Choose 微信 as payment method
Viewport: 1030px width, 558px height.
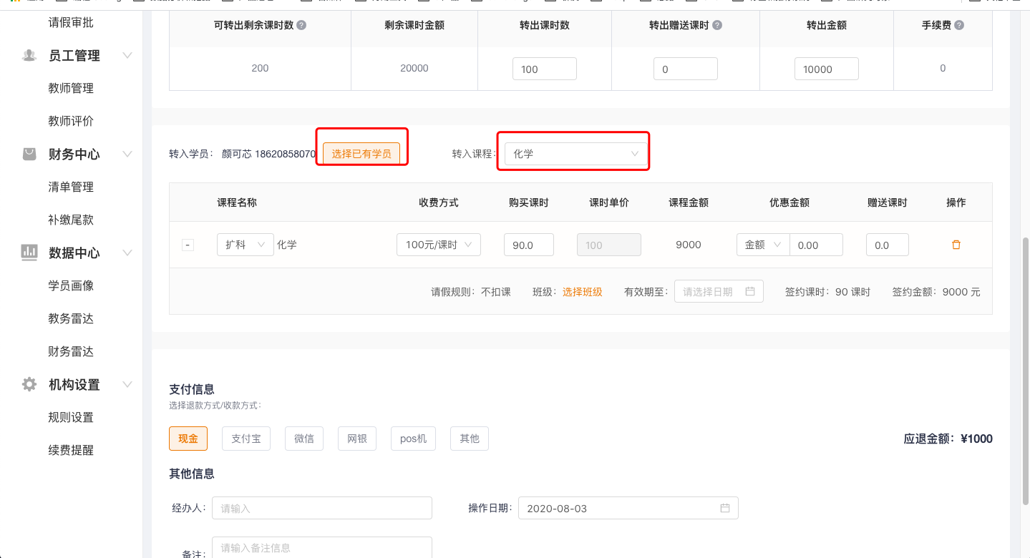(x=304, y=439)
